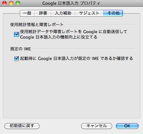Click the 初期値に戻す button
The width and height of the screenshot is (143, 134).
pyautogui.click(x=22, y=126)
